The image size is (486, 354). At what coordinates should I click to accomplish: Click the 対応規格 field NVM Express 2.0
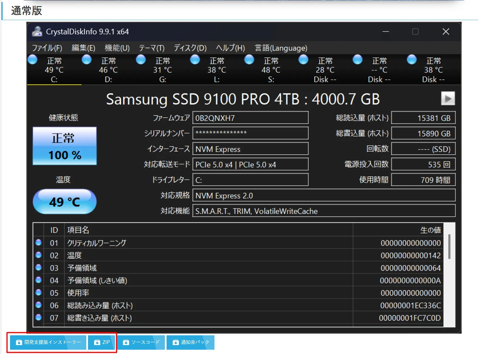[x=324, y=195]
